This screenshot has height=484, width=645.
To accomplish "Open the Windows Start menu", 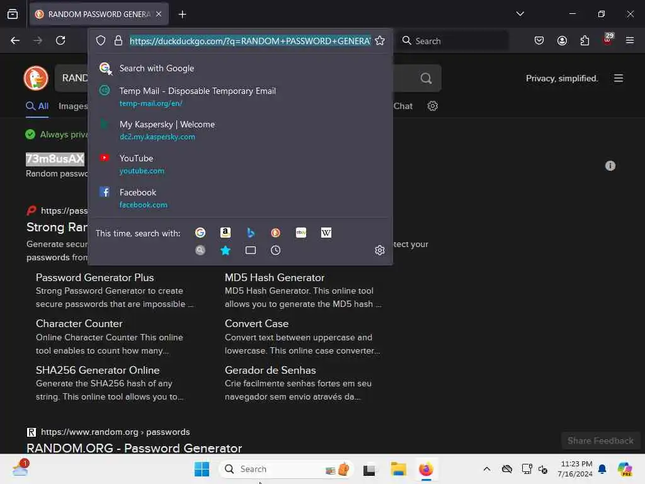I will [202, 469].
